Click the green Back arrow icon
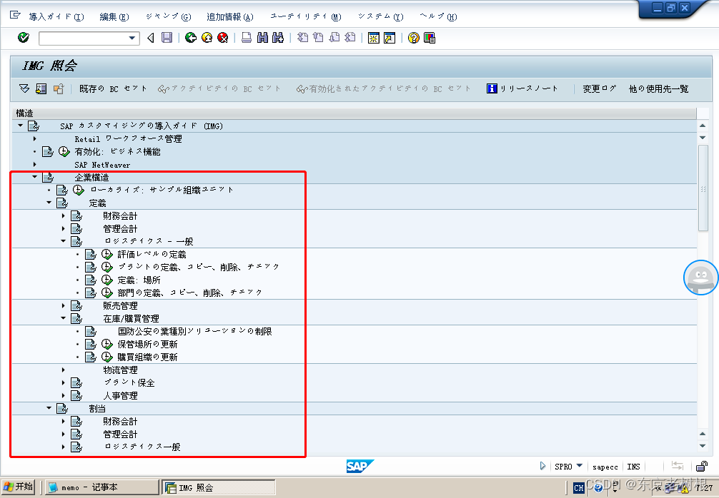Viewport: 719px width, 498px height. click(191, 38)
